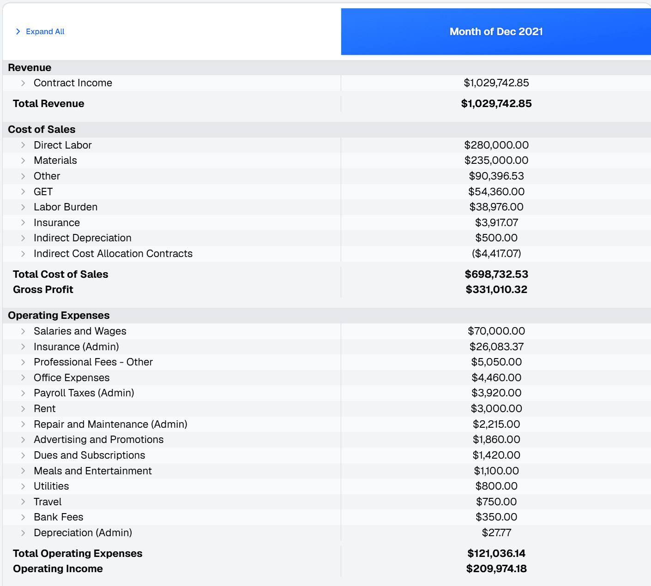Expand the Dues and Subscriptions chevron
The width and height of the screenshot is (651, 586).
pyautogui.click(x=23, y=455)
